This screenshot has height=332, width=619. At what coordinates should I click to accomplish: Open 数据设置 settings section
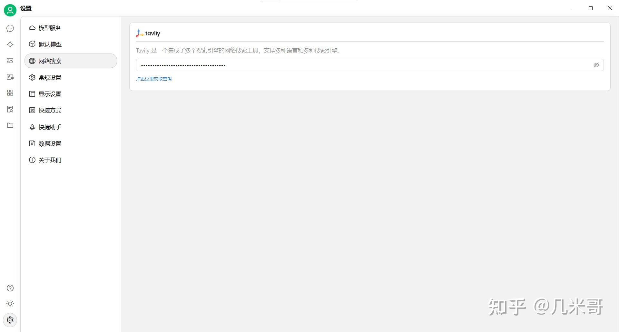pyautogui.click(x=71, y=143)
